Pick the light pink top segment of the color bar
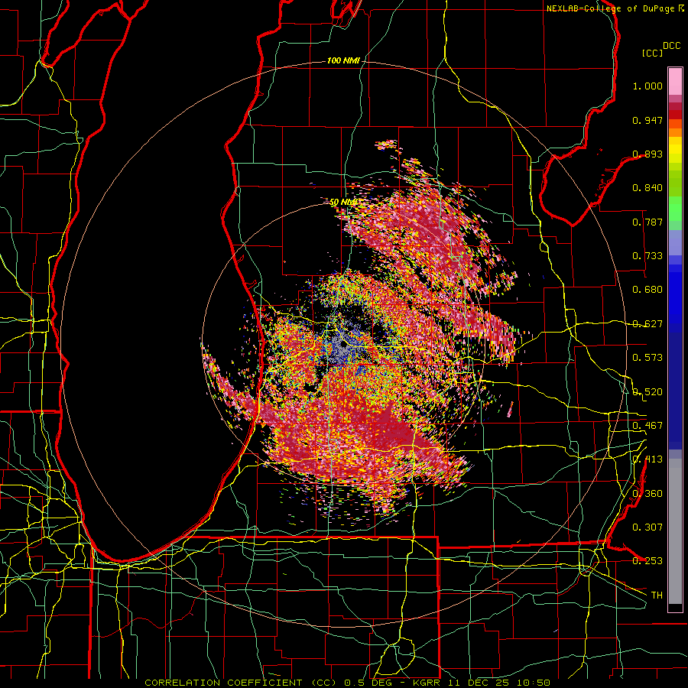This screenshot has height=688, width=688. coord(675,81)
